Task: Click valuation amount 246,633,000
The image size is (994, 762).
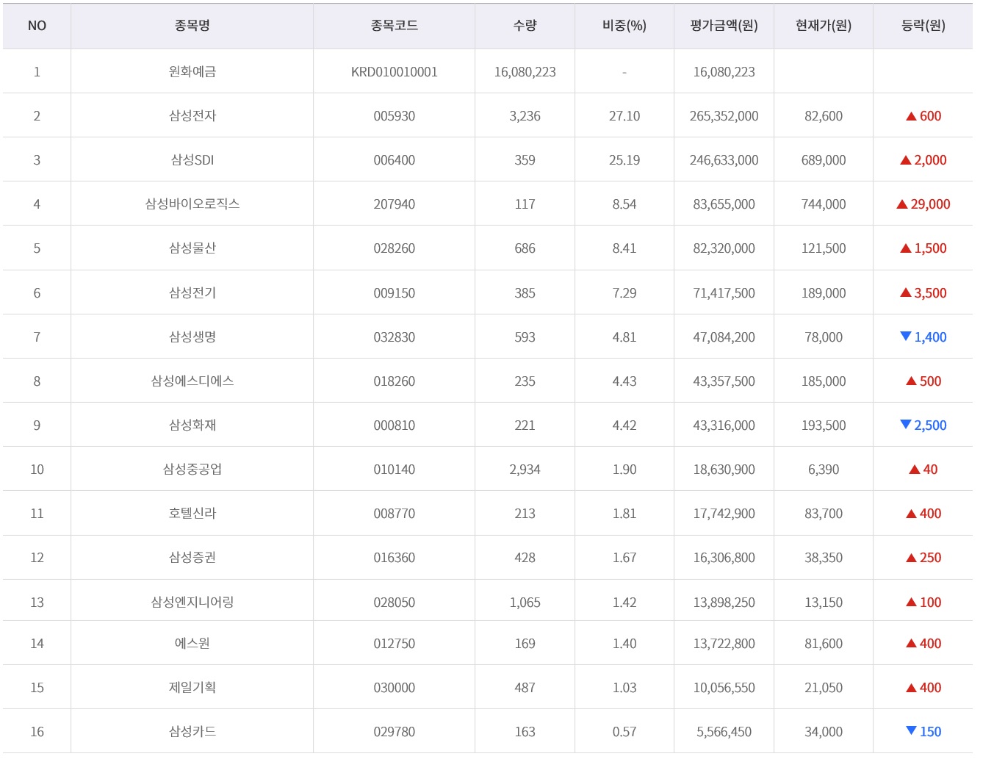Action: pos(724,160)
